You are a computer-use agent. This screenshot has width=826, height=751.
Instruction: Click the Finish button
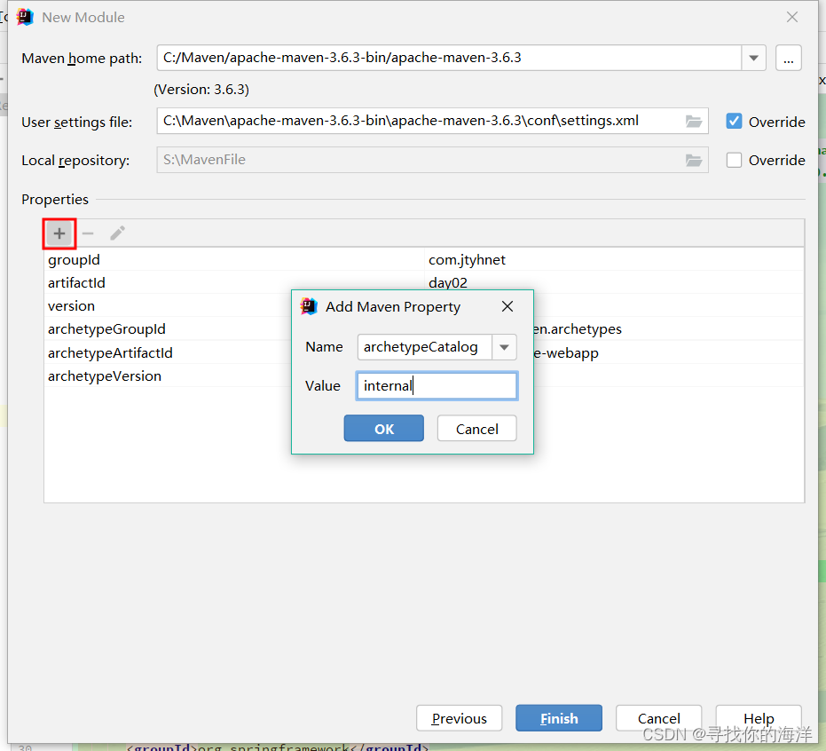pyautogui.click(x=559, y=718)
